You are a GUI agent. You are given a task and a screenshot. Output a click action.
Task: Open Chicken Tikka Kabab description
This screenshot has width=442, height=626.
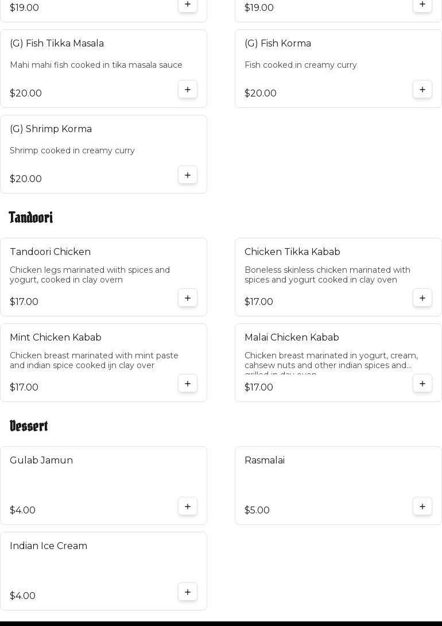[x=327, y=275]
